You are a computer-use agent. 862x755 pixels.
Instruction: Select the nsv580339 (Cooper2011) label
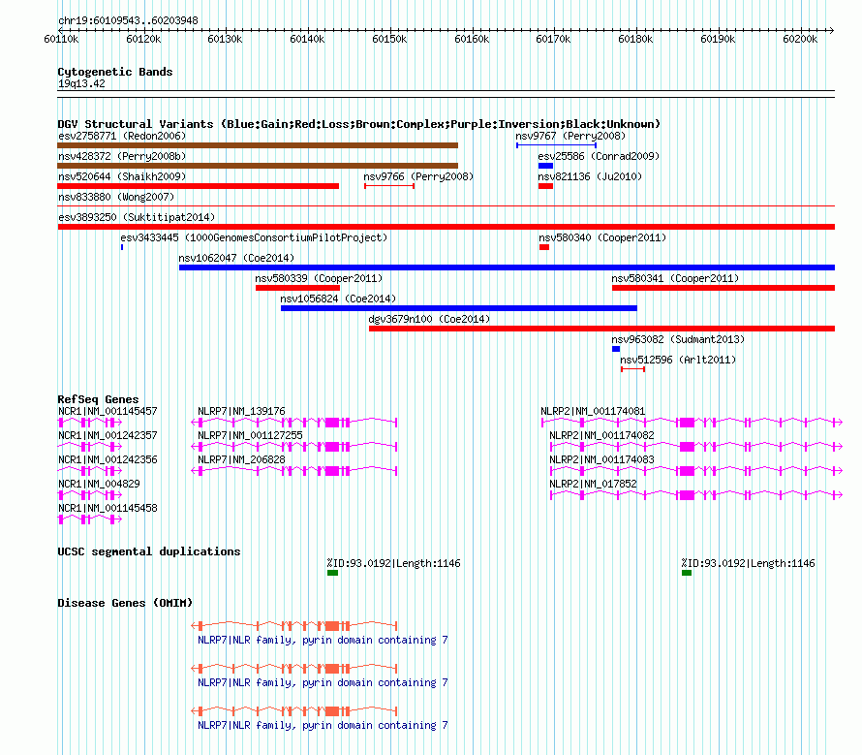pyautogui.click(x=319, y=278)
